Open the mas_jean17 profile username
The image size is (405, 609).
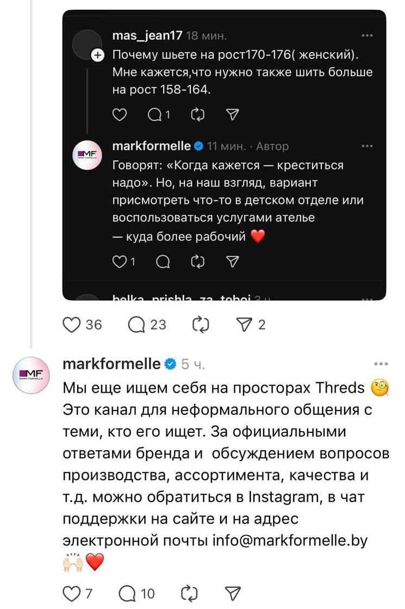tap(147, 36)
